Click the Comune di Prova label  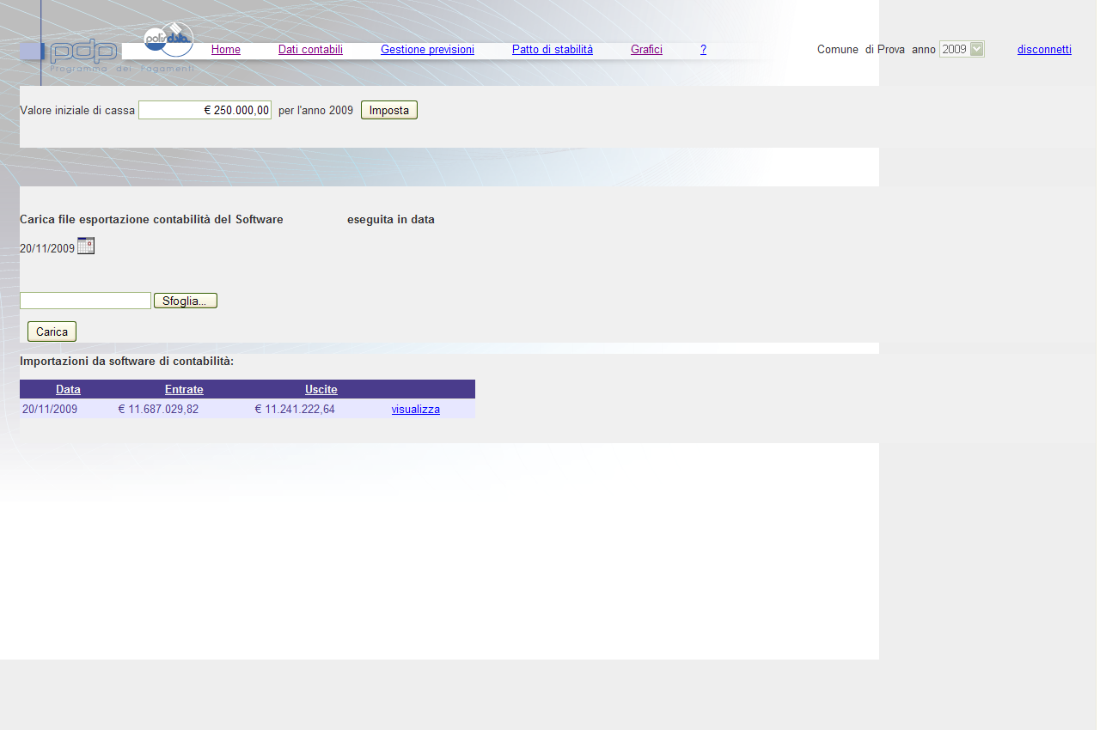coord(861,50)
